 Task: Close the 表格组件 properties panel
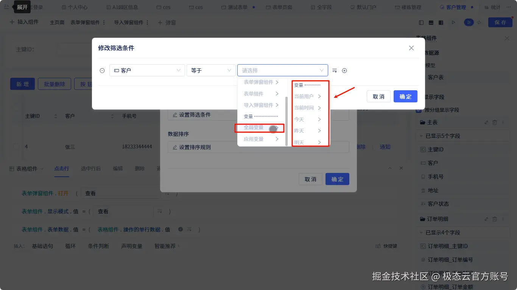coord(507,38)
